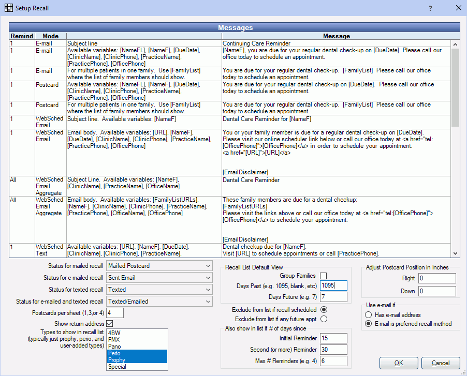
Task: Select the Dental Care Reminder for [NameF] row
Action: pyautogui.click(x=230, y=122)
